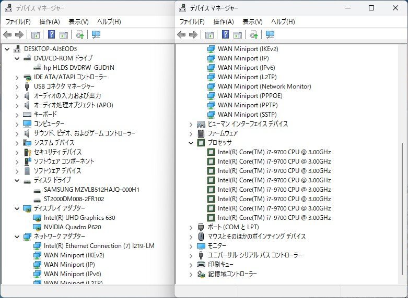Minimize the right Device Manager window
The width and height of the screenshot is (408, 298).
348,8
